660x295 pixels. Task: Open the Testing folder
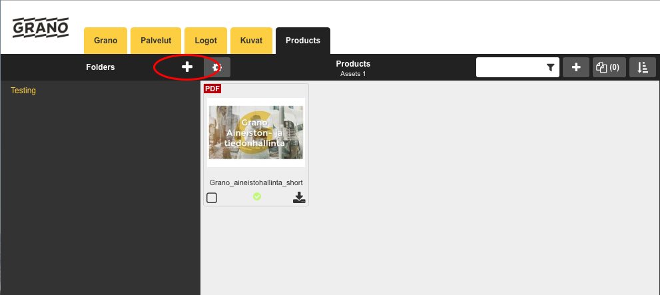[23, 91]
